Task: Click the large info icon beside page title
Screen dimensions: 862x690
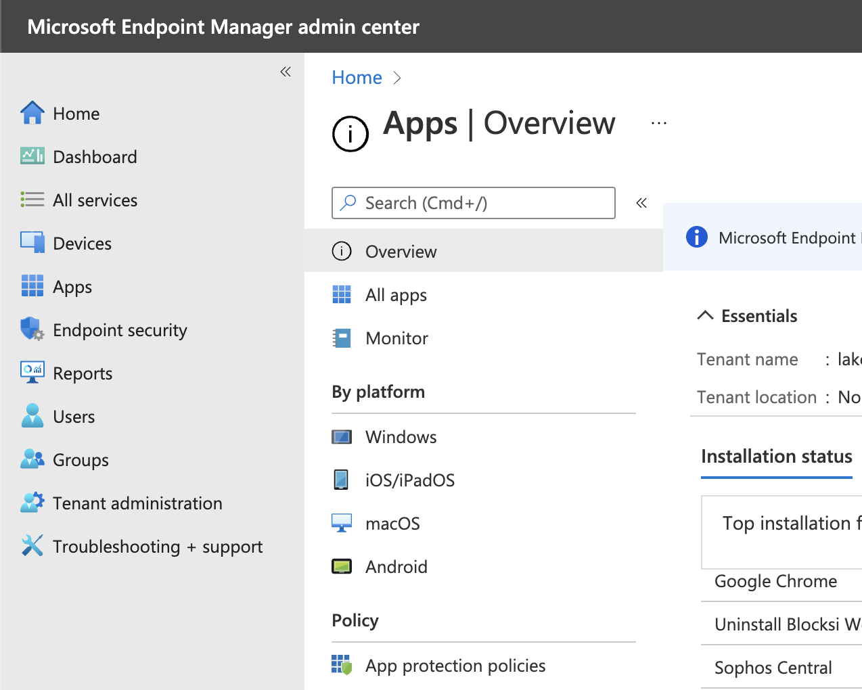Action: [x=350, y=133]
